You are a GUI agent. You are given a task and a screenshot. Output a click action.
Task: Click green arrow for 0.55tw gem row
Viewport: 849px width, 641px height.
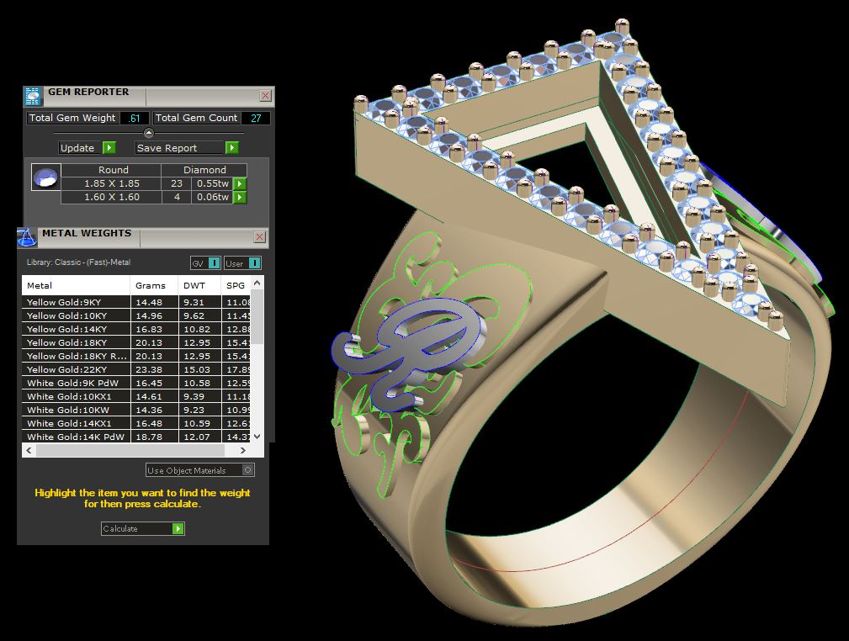pos(240,183)
